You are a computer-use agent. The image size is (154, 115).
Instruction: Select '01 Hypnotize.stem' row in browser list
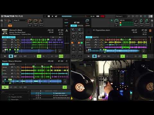point(51,93)
